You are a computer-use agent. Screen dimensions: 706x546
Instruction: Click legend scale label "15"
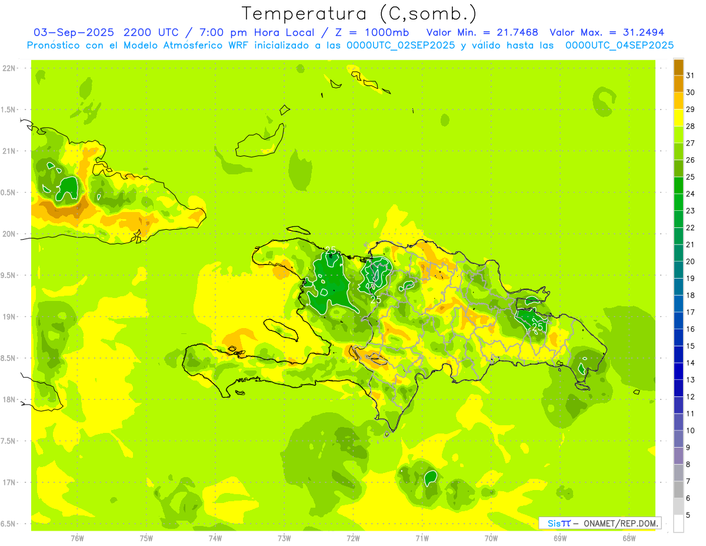click(691, 346)
